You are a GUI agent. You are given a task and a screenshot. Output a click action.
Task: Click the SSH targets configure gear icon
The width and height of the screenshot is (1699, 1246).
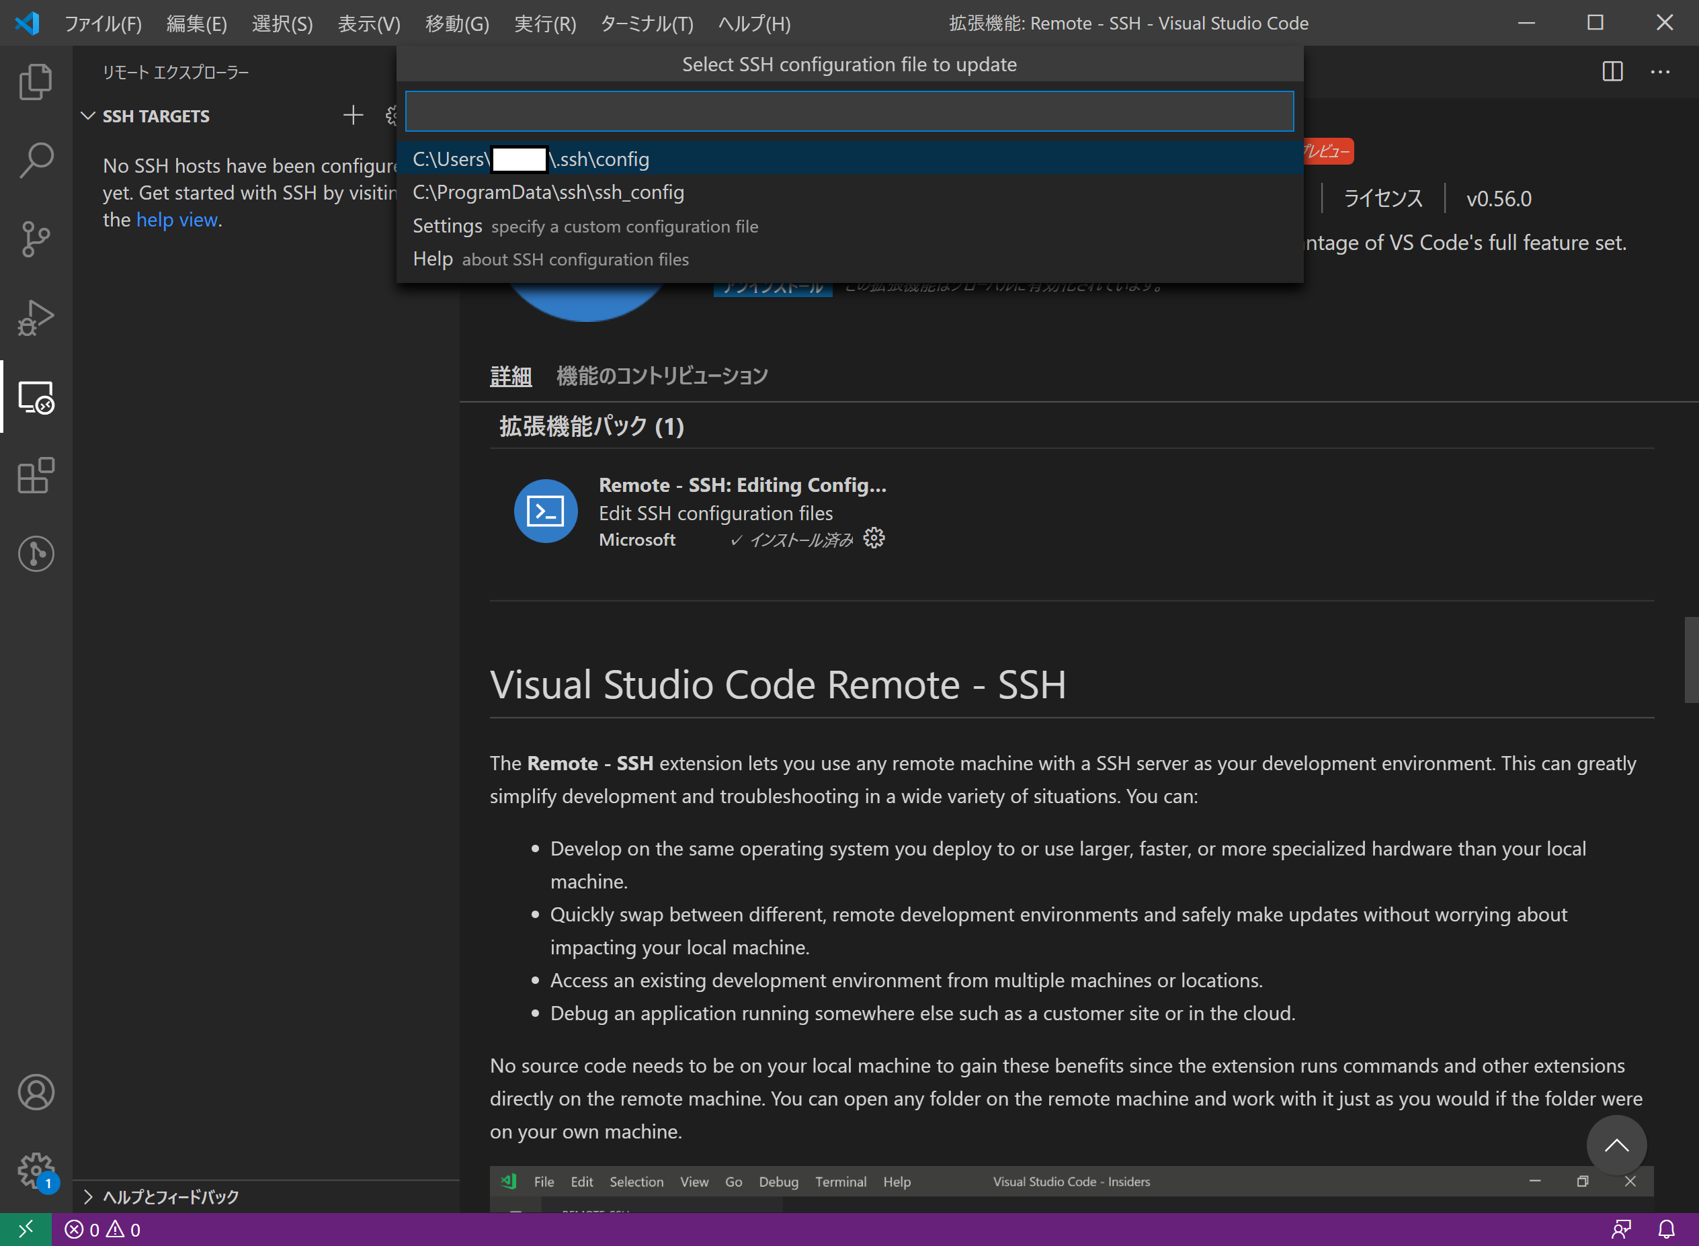[x=391, y=116]
